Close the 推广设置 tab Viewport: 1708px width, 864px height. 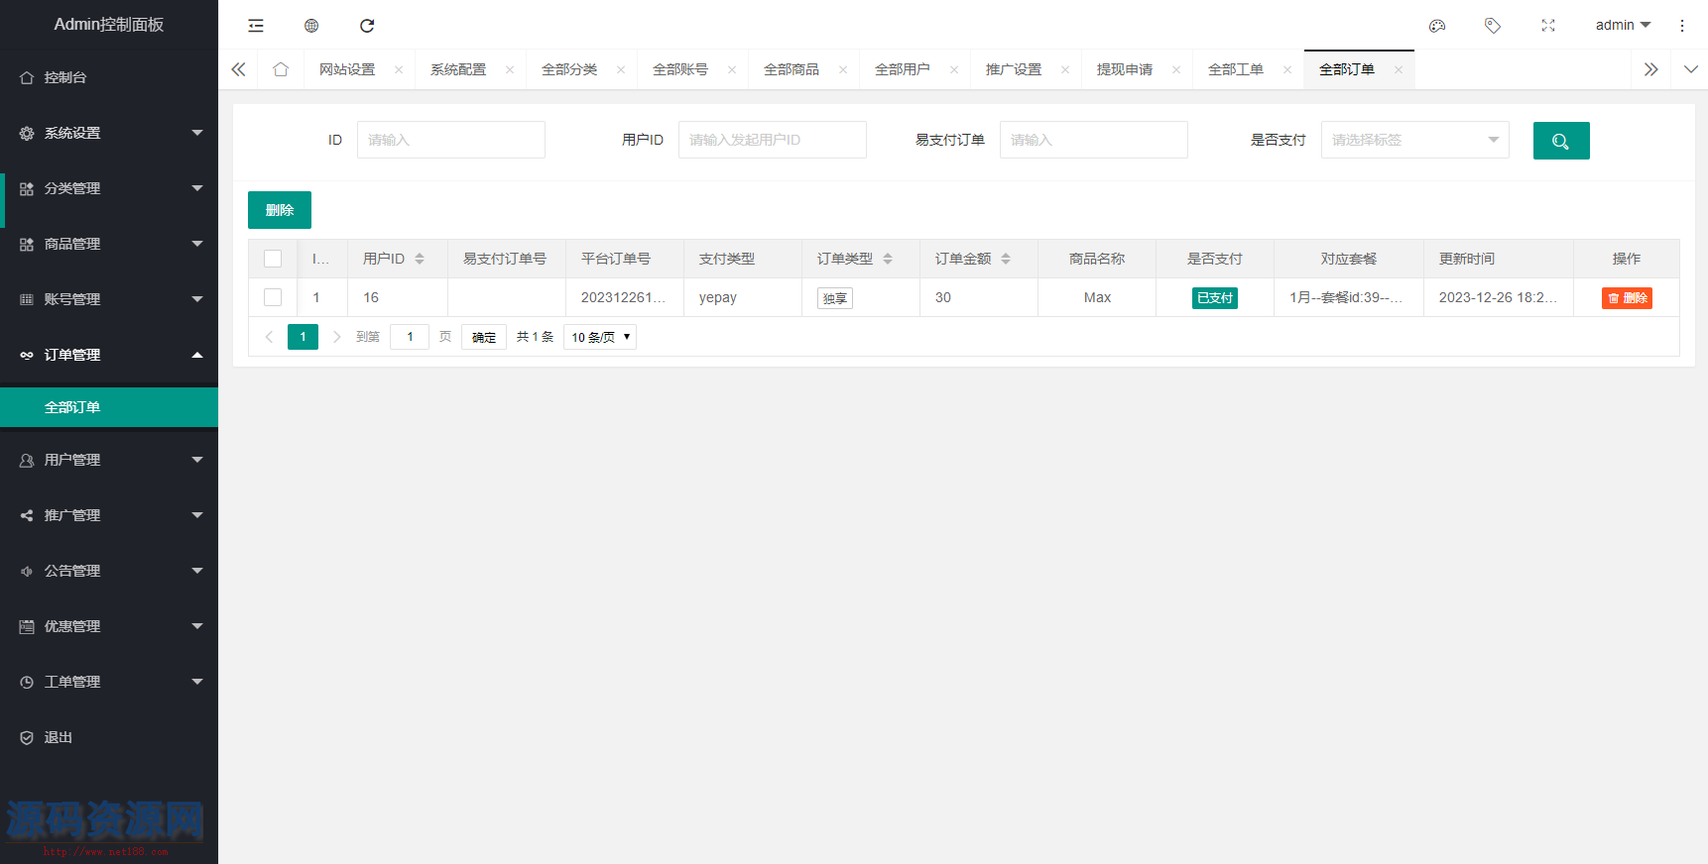(x=1065, y=69)
